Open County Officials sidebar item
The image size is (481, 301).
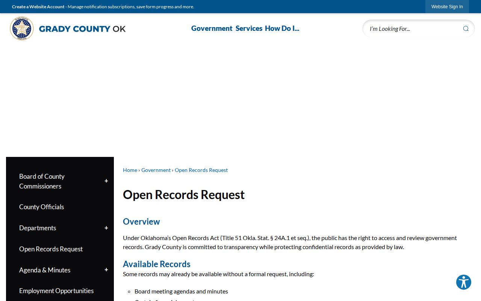pyautogui.click(x=41, y=207)
